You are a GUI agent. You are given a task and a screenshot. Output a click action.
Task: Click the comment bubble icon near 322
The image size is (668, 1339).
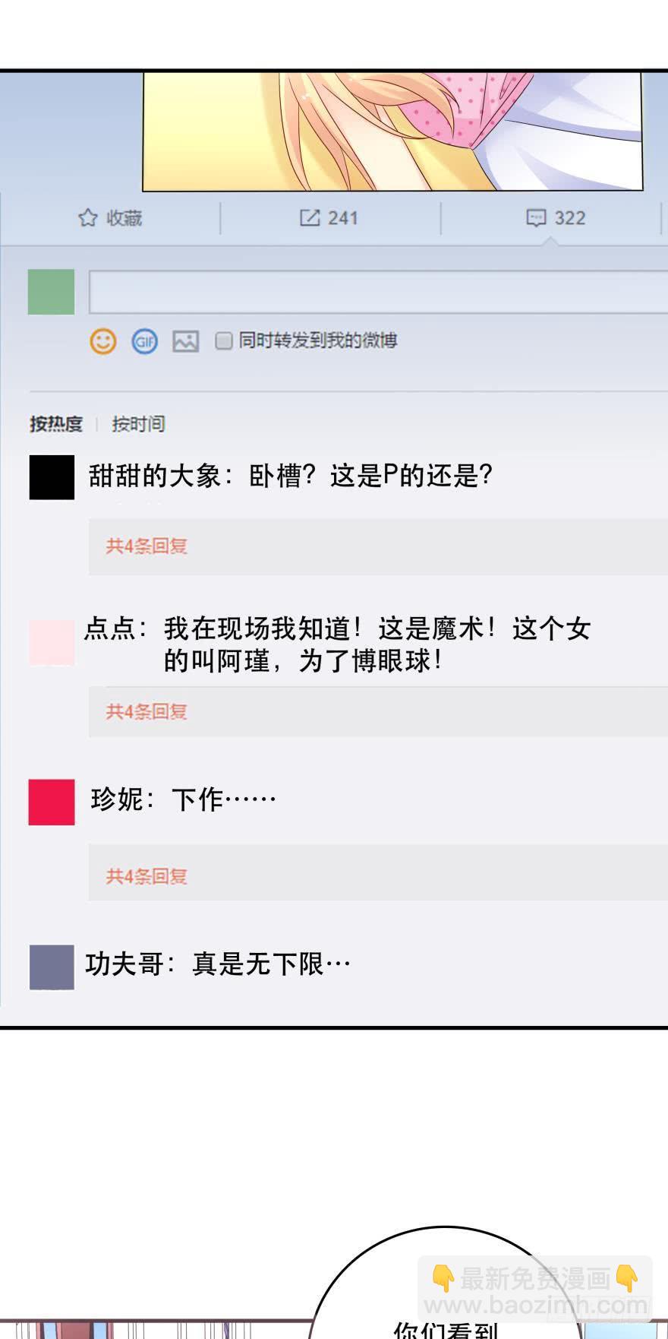coord(536,218)
